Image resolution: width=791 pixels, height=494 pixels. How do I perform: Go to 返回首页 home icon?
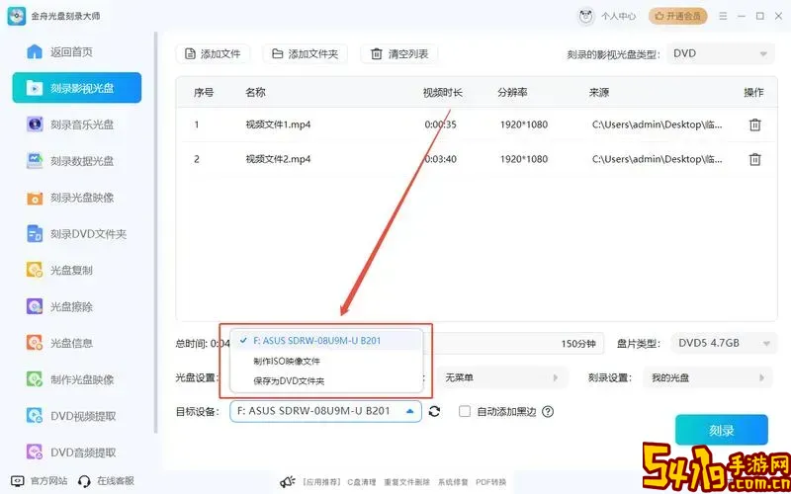click(35, 52)
